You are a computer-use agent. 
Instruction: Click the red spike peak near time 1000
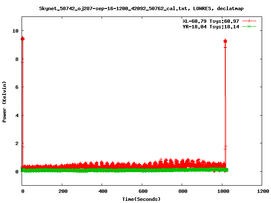pos(225,41)
